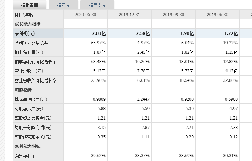Screen dimensions: 252x161
Task: Select the 按单季度 tab
Action: point(97,5)
